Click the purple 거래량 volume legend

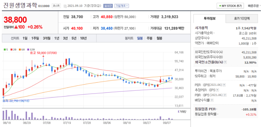click(x=182, y=112)
